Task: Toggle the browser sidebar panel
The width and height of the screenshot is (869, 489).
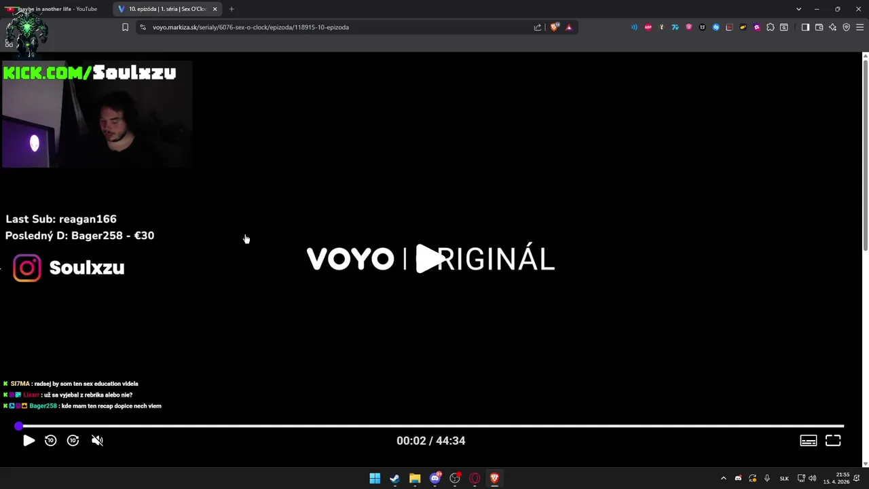Action: 805,27
